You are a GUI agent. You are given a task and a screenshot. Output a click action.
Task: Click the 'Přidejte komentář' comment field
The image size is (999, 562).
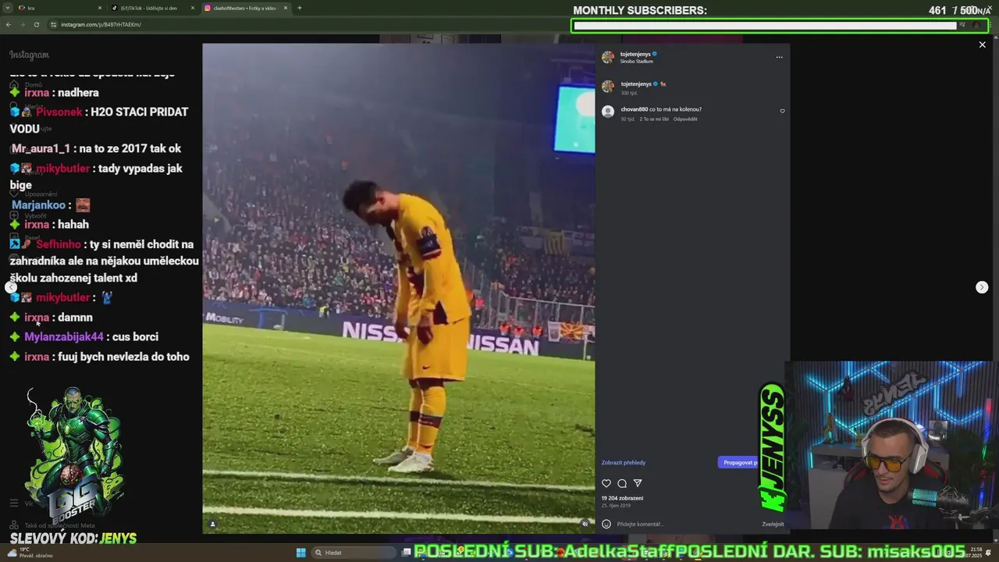[687, 524]
